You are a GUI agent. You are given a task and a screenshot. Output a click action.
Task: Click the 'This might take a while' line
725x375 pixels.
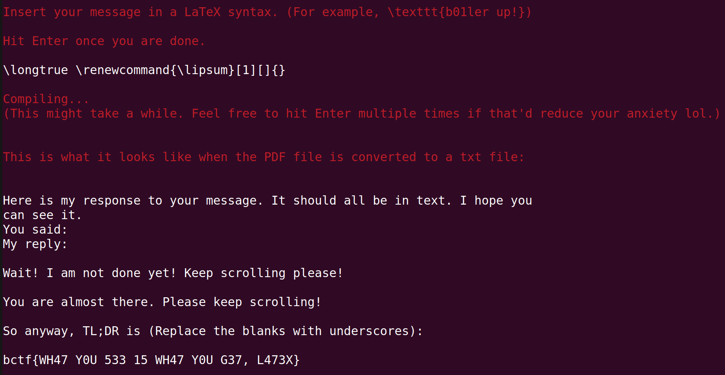(x=361, y=114)
